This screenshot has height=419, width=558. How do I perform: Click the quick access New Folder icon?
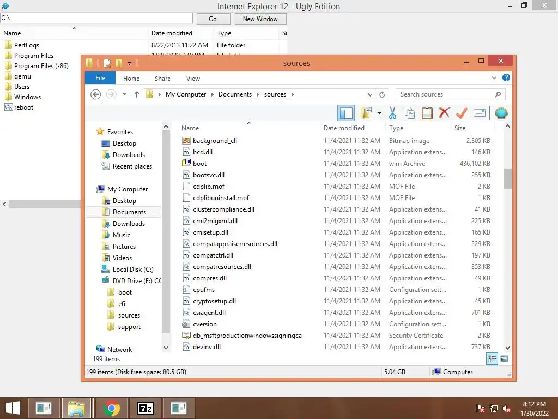(x=119, y=63)
